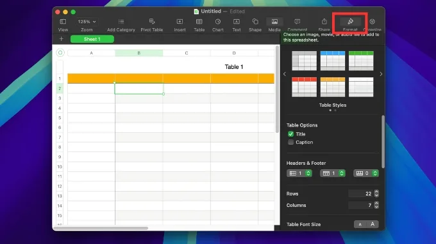Click the Columns value field

360,205
